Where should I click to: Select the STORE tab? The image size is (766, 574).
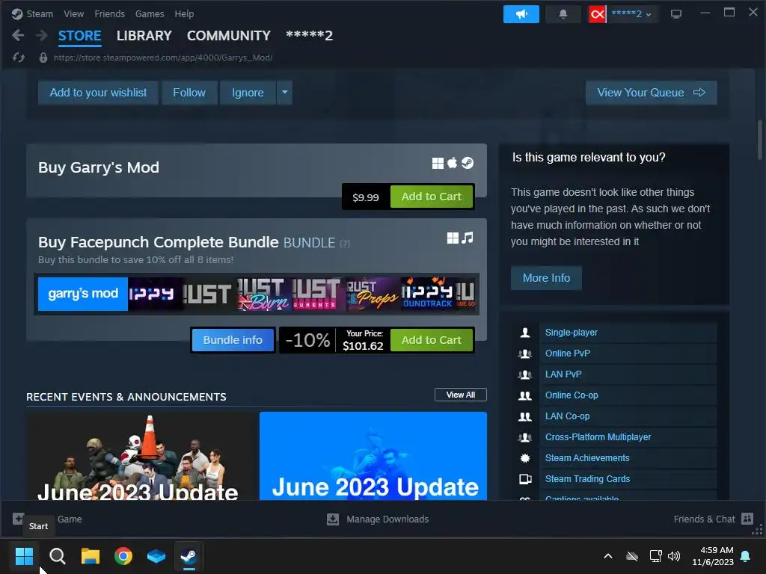79,36
